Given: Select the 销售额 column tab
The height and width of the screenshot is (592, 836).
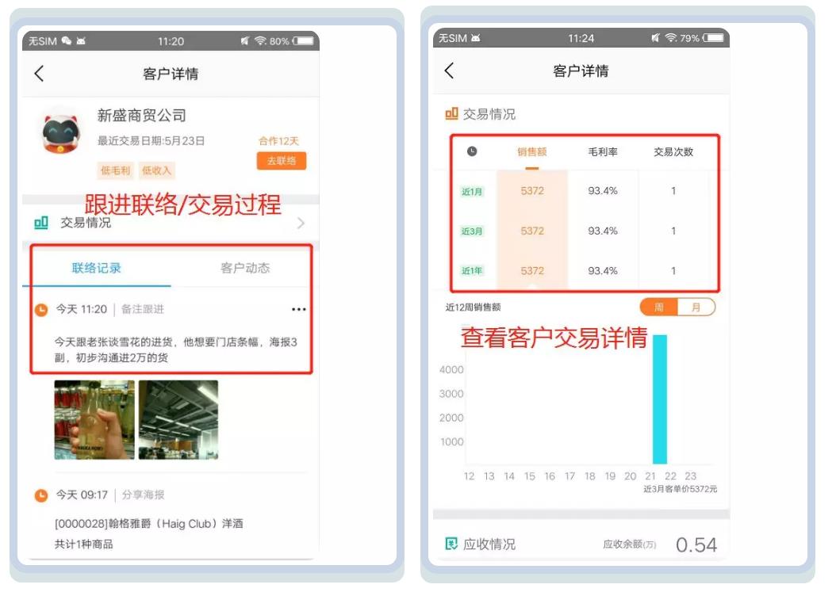Looking at the screenshot, I should tap(532, 152).
